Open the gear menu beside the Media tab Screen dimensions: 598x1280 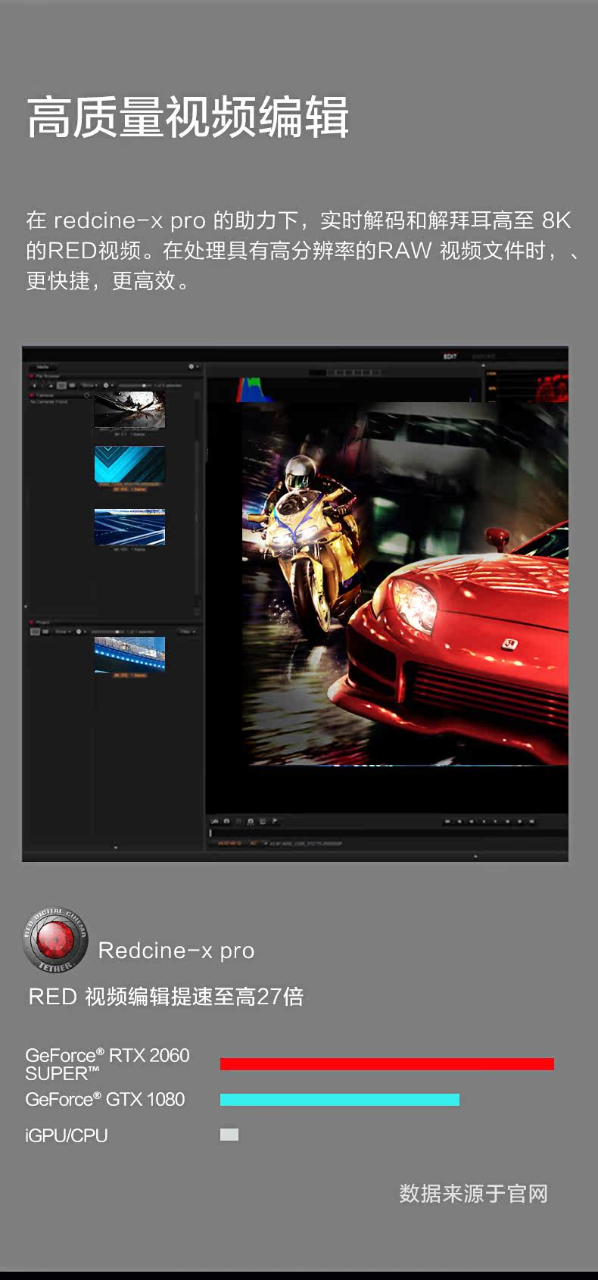pyautogui.click(x=193, y=367)
